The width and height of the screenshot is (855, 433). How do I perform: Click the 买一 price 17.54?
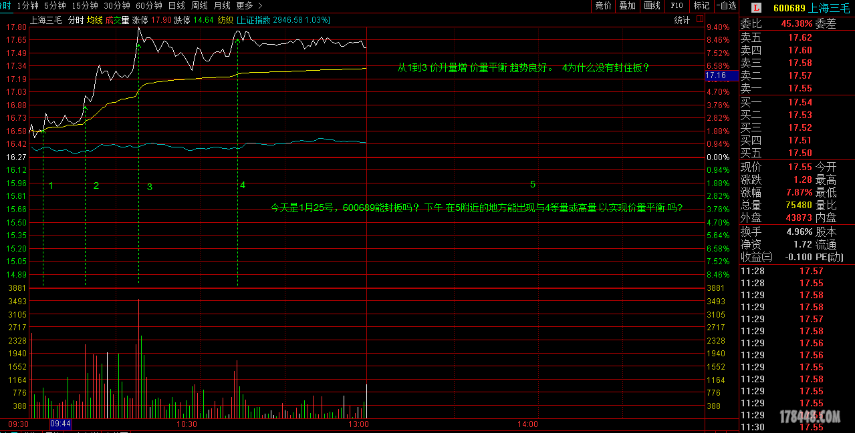click(800, 103)
